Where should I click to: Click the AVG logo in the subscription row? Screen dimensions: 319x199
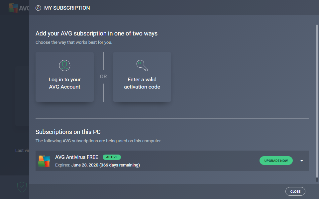pos(44,161)
